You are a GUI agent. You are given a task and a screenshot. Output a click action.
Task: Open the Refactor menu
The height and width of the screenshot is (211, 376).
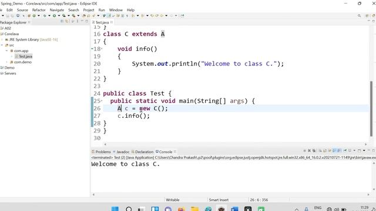click(39, 10)
